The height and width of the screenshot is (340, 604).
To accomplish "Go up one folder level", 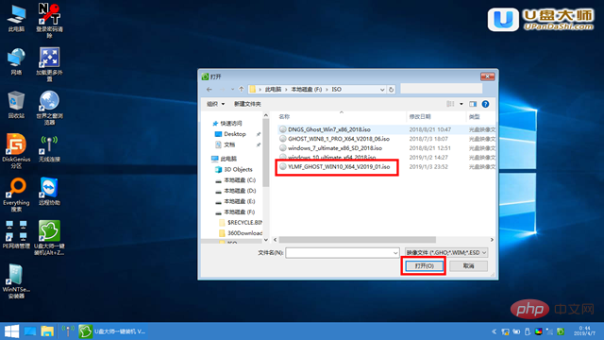I will pos(242,89).
